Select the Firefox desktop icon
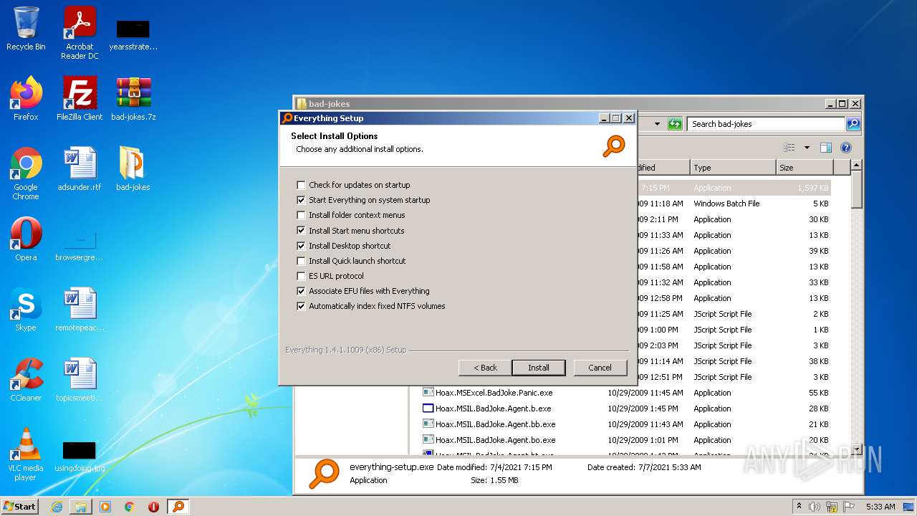Screen dimensions: 917x516 click(x=26, y=99)
